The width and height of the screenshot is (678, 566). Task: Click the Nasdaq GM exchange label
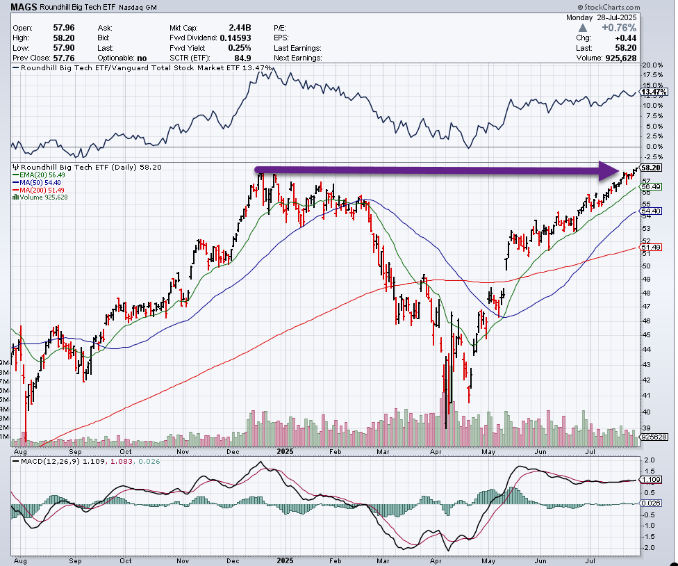(x=138, y=8)
